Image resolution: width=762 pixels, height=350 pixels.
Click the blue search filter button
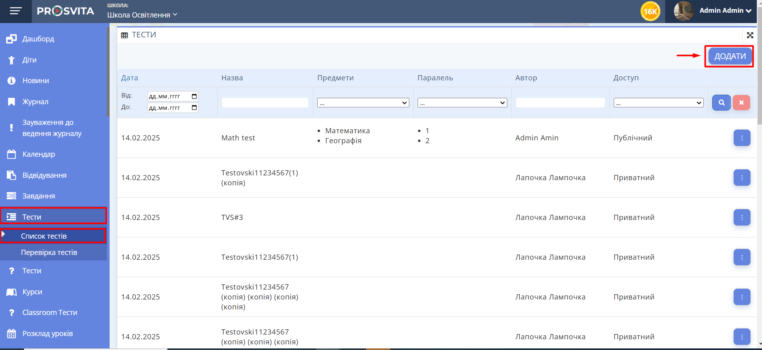click(x=721, y=103)
